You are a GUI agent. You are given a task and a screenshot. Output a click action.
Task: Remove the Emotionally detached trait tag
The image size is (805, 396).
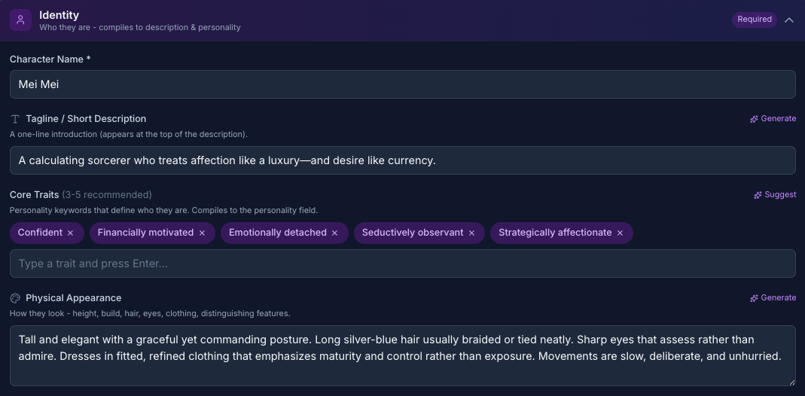335,233
